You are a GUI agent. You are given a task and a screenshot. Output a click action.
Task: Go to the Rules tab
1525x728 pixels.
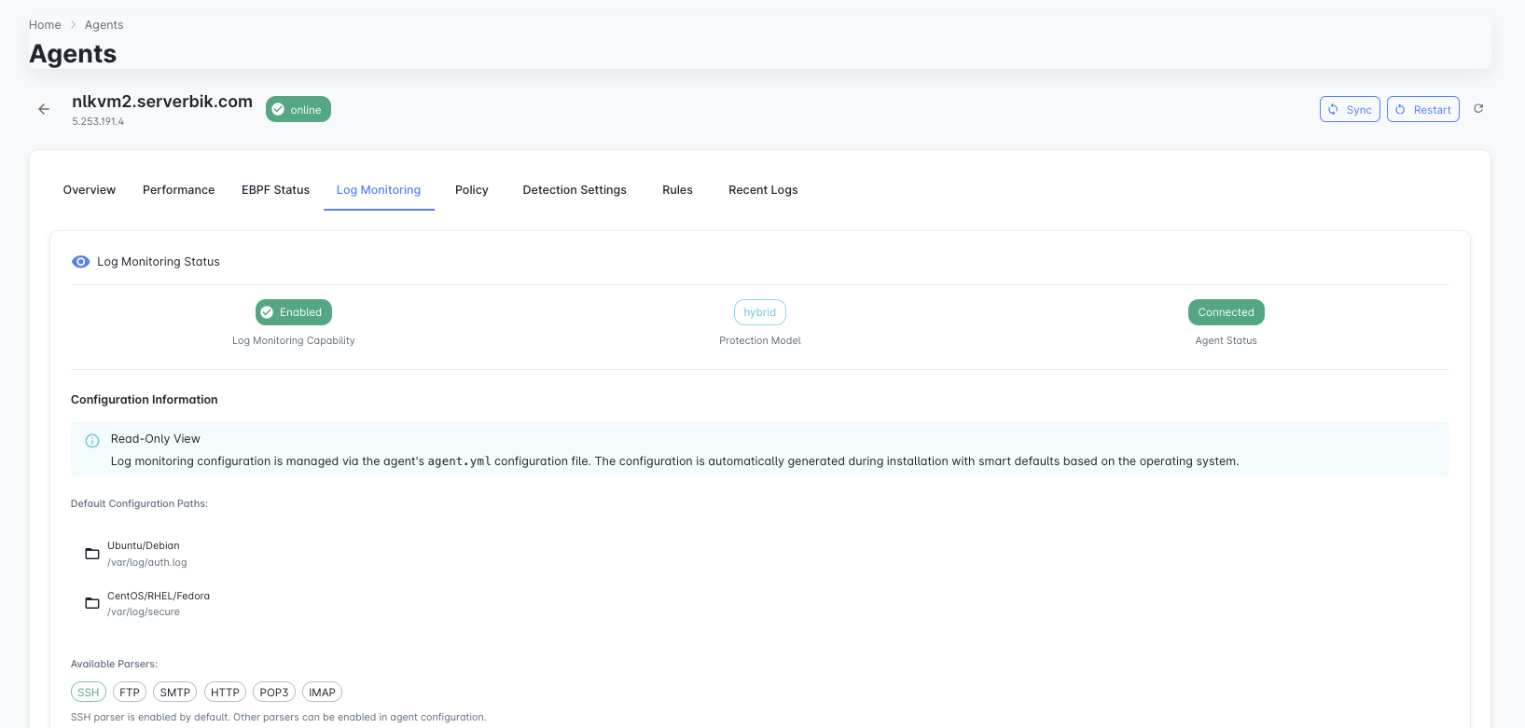click(678, 190)
